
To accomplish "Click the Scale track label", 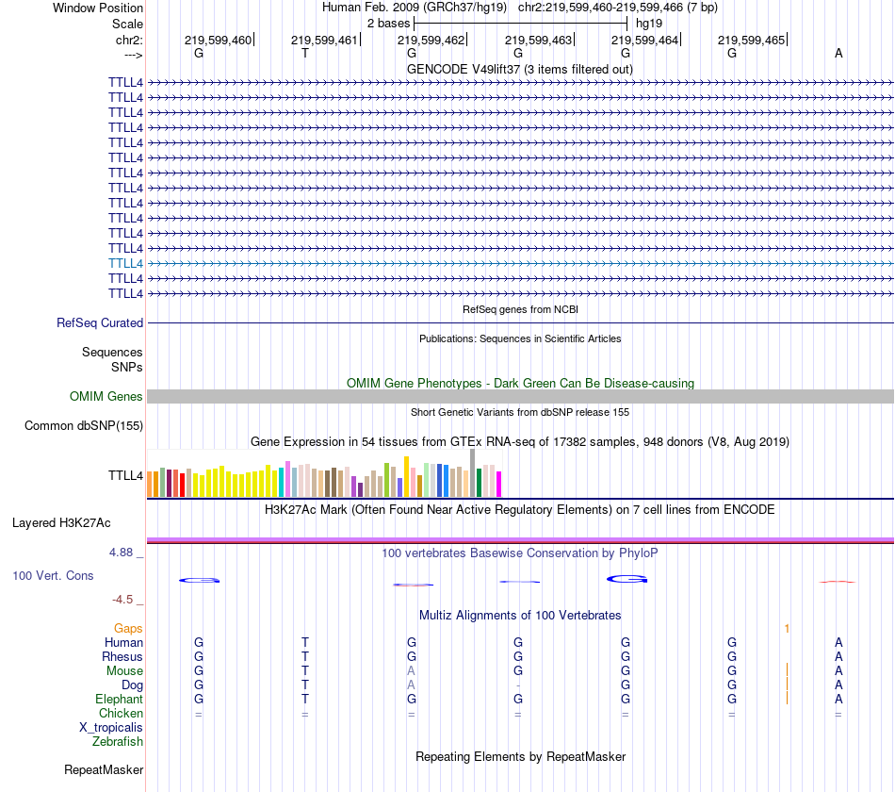I will tap(127, 24).
